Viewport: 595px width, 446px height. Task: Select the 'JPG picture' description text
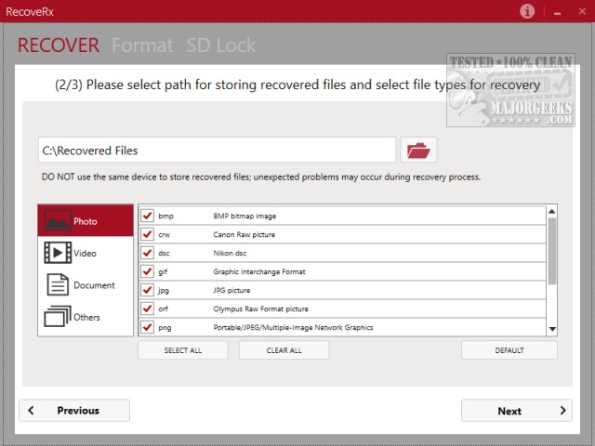click(231, 290)
